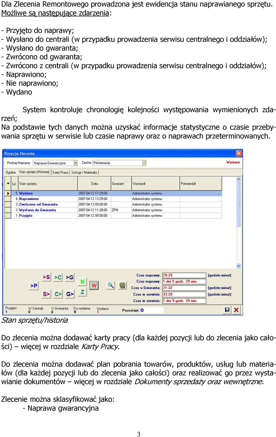Click the Stan sprzętu column header

point(48,184)
